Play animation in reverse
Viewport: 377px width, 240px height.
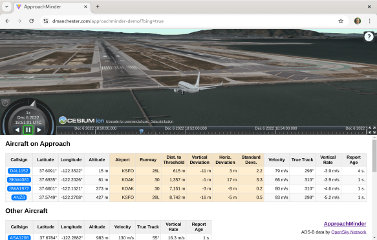pyautogui.click(x=17, y=130)
